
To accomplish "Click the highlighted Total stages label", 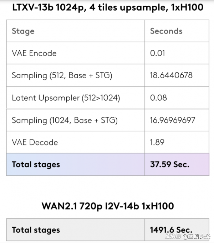I will [36, 165].
